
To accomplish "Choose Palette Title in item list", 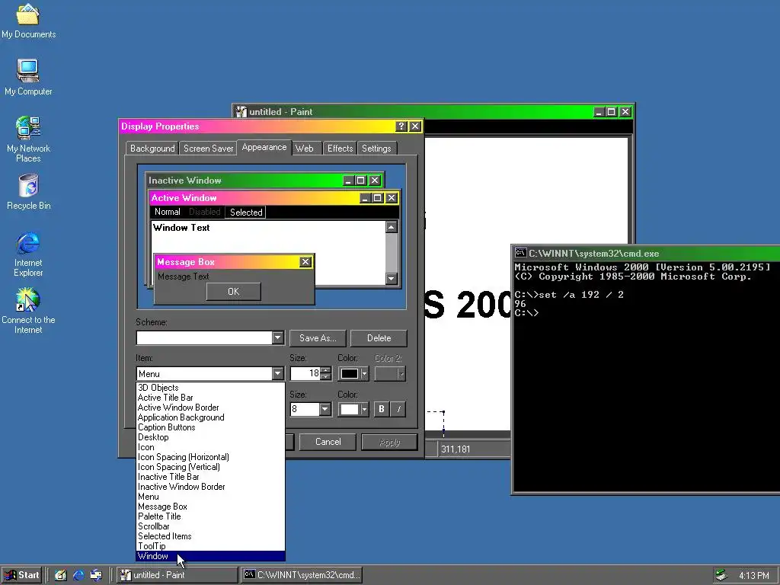I will 210,516.
